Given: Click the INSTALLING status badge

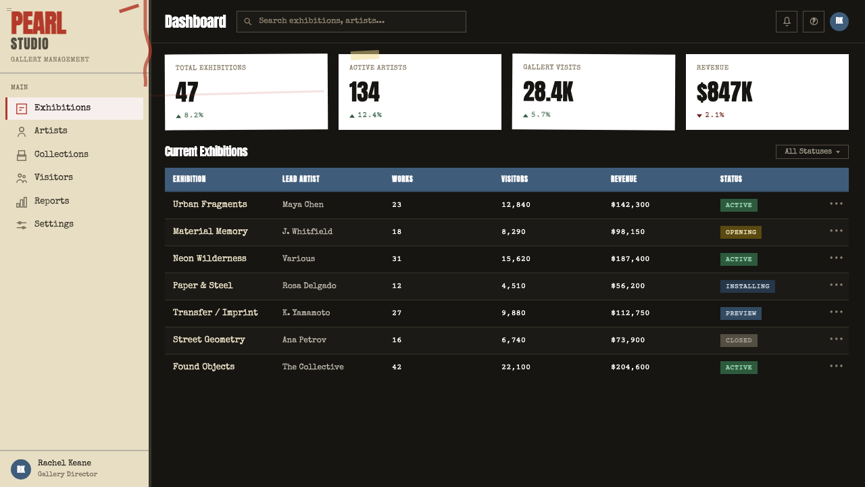Looking at the screenshot, I should click(747, 286).
